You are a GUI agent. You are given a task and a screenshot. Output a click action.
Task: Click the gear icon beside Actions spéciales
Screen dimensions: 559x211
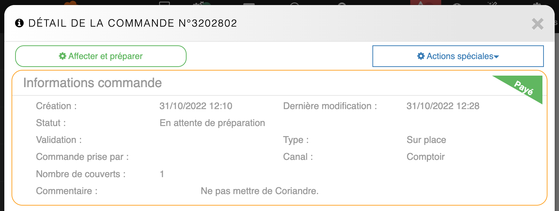(421, 56)
